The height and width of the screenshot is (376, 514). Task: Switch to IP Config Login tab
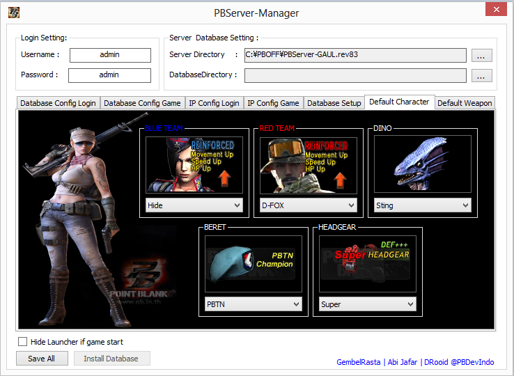click(x=214, y=103)
